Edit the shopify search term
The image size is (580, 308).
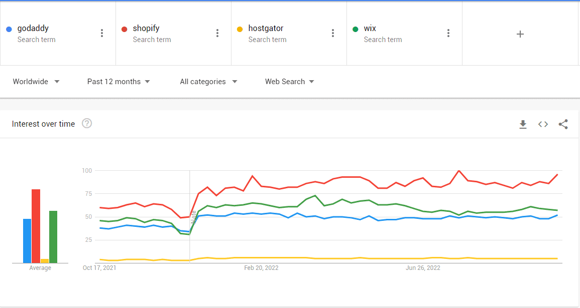tap(146, 29)
